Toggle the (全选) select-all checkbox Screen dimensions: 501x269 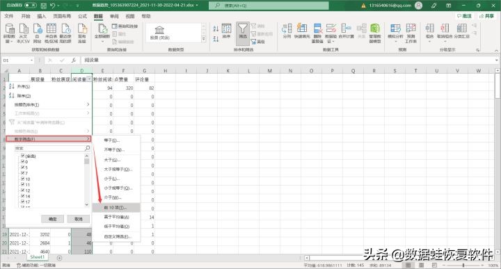[23, 156]
